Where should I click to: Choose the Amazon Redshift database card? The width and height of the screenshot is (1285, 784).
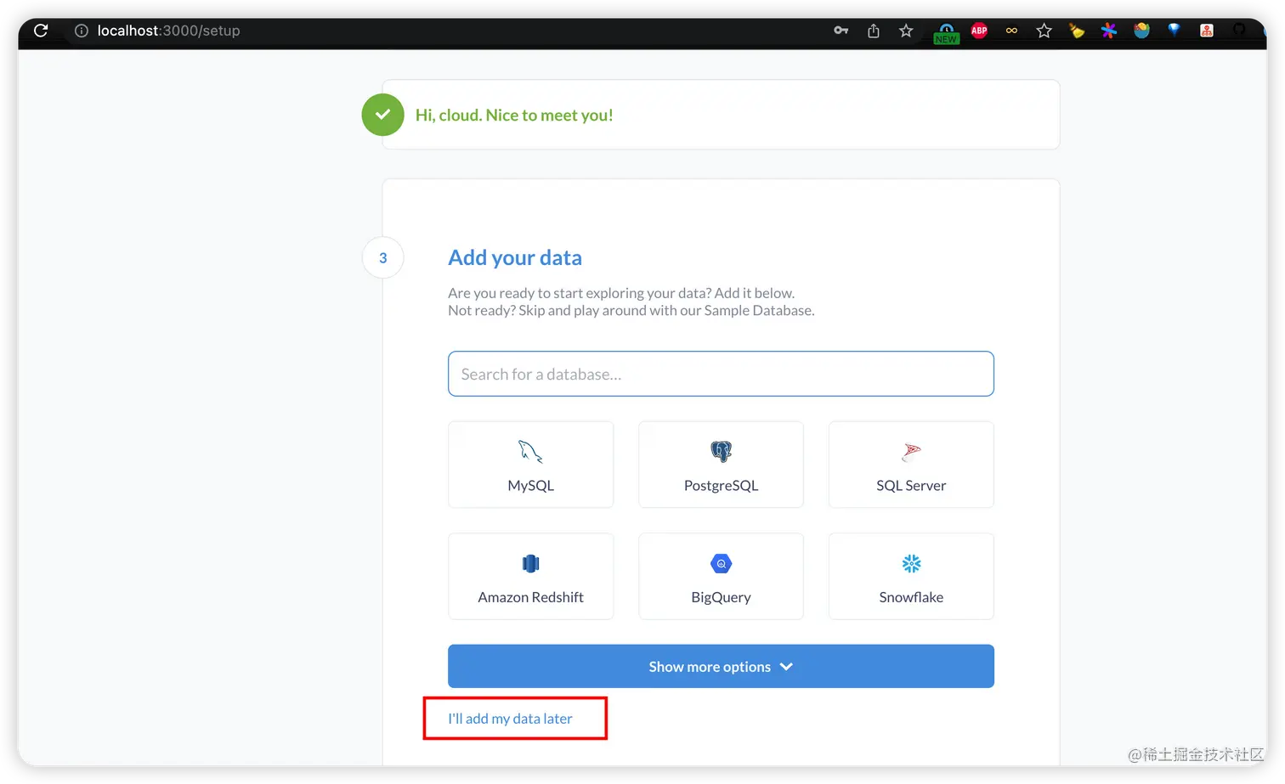coord(531,576)
